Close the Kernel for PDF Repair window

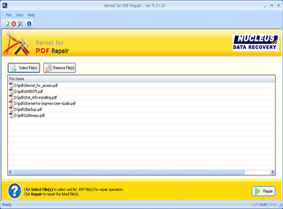point(279,6)
